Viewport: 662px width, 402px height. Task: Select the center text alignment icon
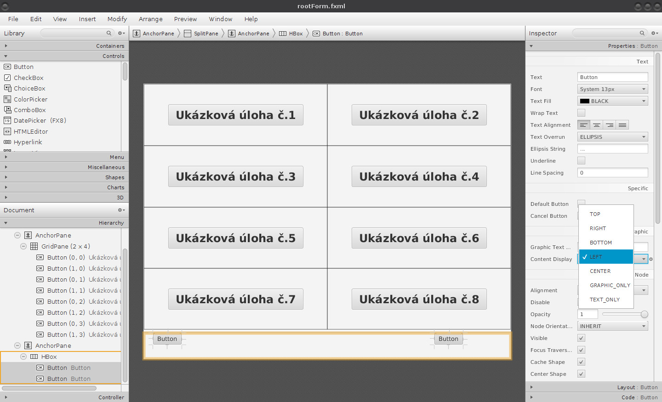pos(596,125)
